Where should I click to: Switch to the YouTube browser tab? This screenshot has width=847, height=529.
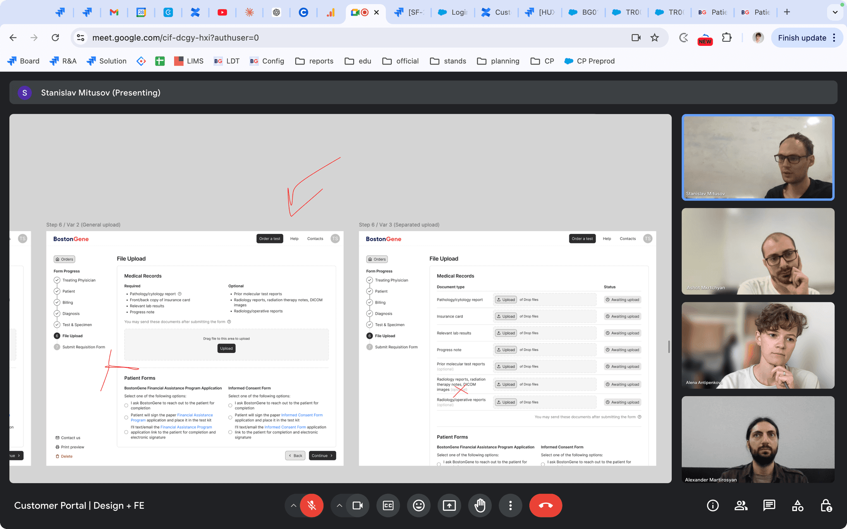222,12
